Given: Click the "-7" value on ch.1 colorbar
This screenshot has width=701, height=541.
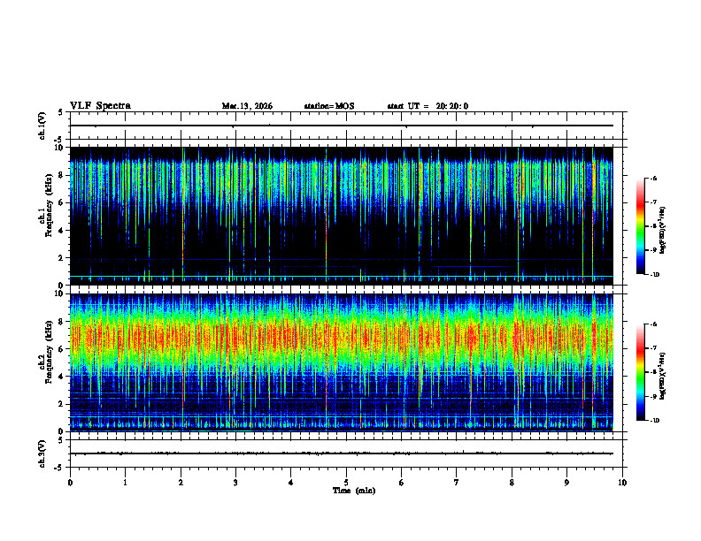Looking at the screenshot, I should (x=653, y=202).
